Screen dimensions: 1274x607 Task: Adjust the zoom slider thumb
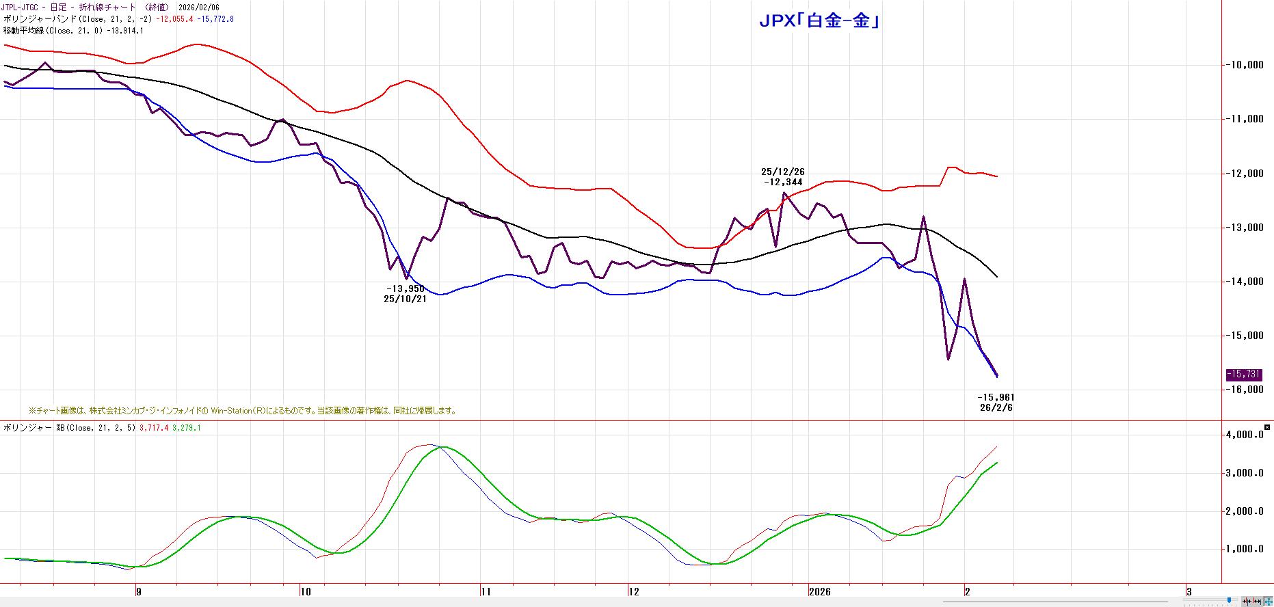tap(1229, 601)
